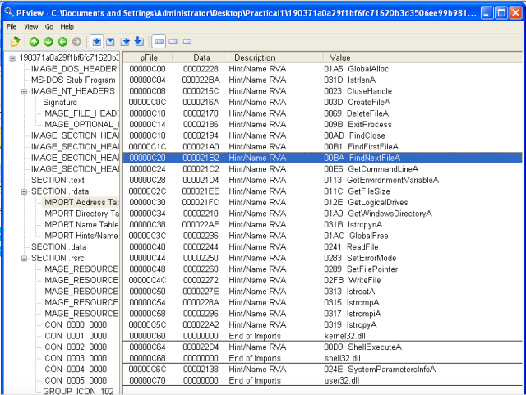526x395 pixels.
Task: Click the Description column header
Action: [254, 57]
